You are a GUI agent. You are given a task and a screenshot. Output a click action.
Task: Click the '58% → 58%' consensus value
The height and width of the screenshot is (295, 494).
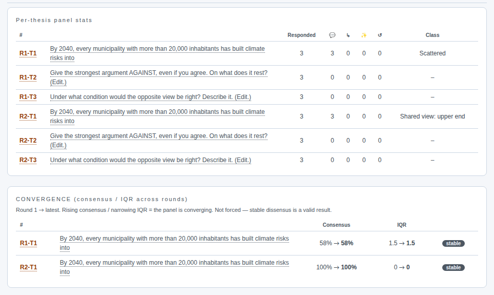point(336,243)
